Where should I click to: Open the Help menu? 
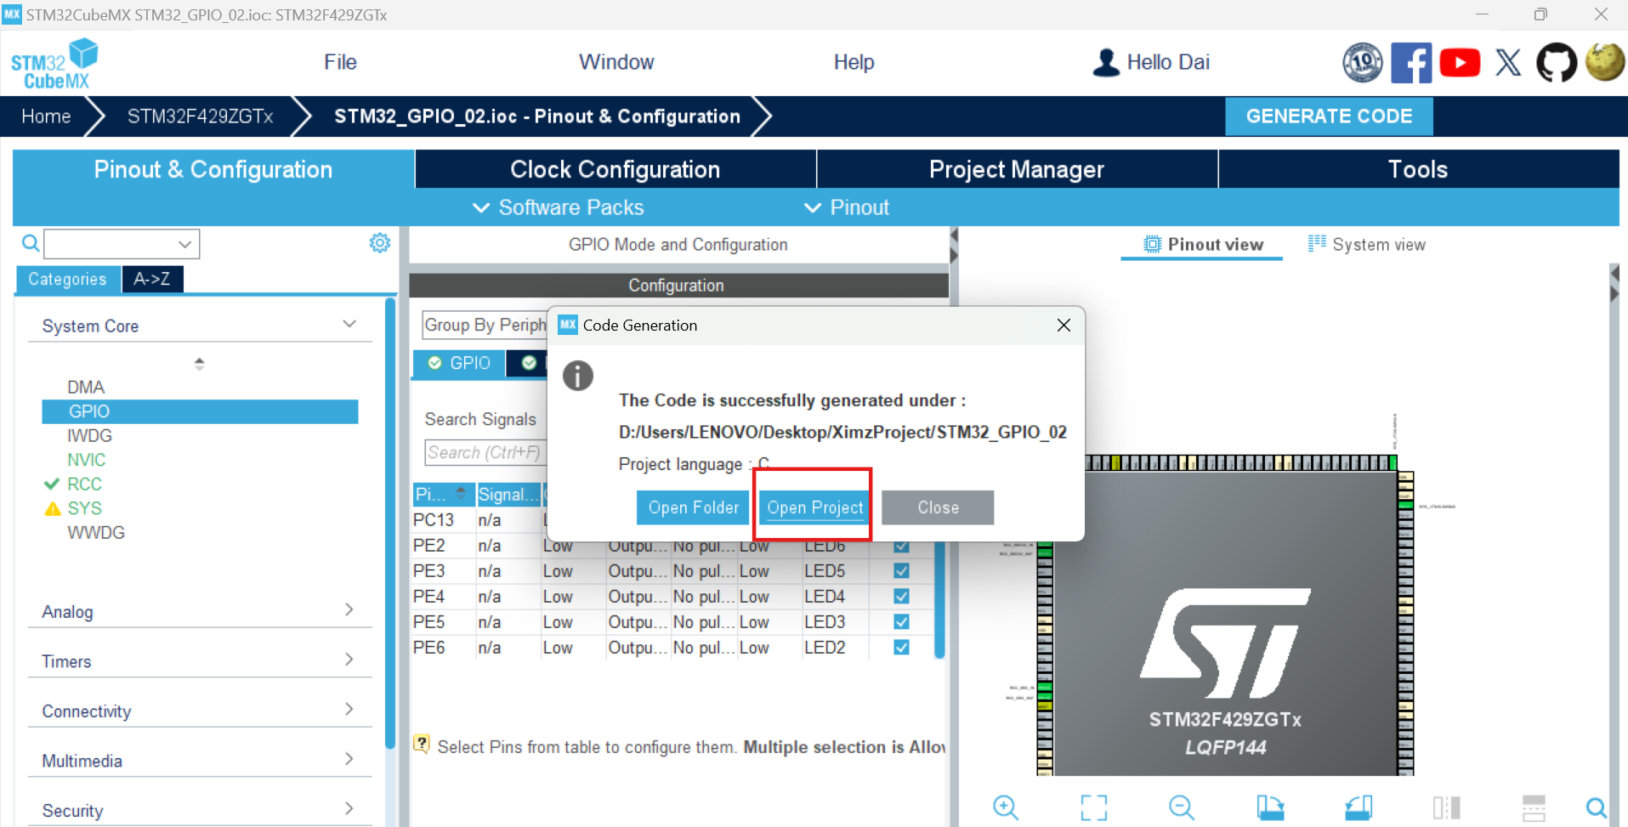click(x=854, y=62)
